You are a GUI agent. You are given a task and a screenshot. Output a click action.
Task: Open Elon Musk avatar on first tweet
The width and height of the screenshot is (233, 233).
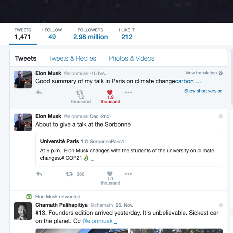tap(23, 80)
